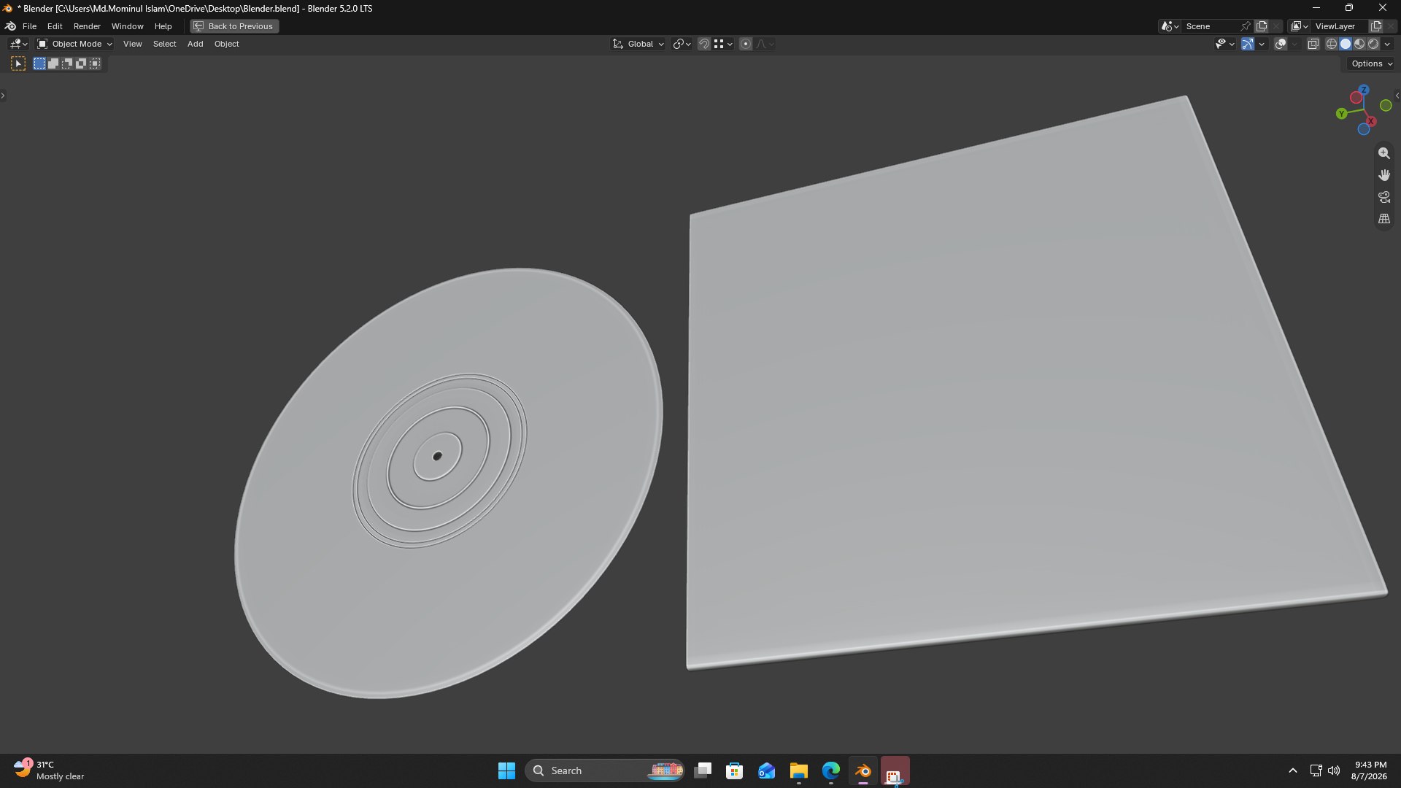Viewport: 1401px width, 788px height.
Task: Expand the snapping options dropdown
Action: (x=723, y=45)
